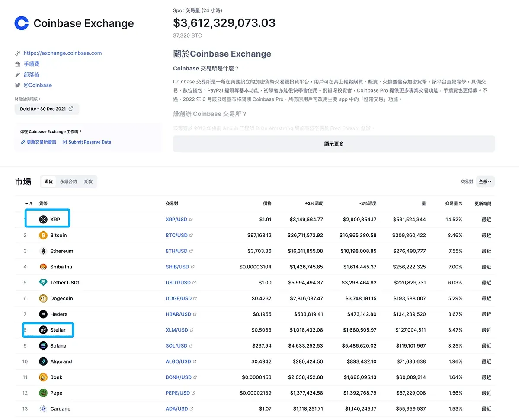Click the Ethereum currency name

coord(62,251)
